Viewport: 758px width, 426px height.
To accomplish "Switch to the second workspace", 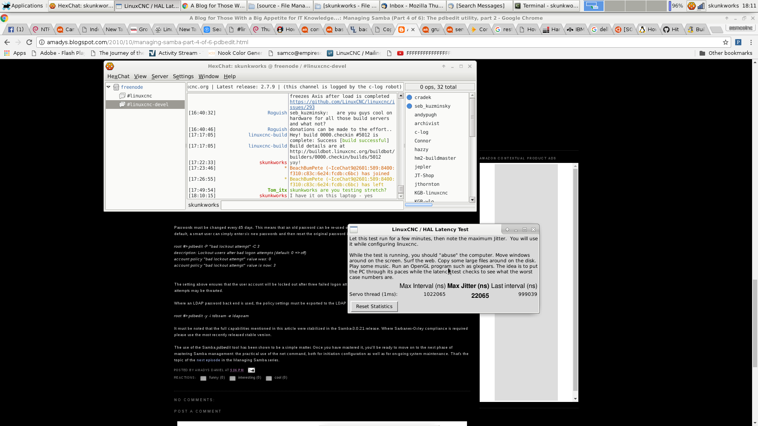I will click(x=614, y=6).
